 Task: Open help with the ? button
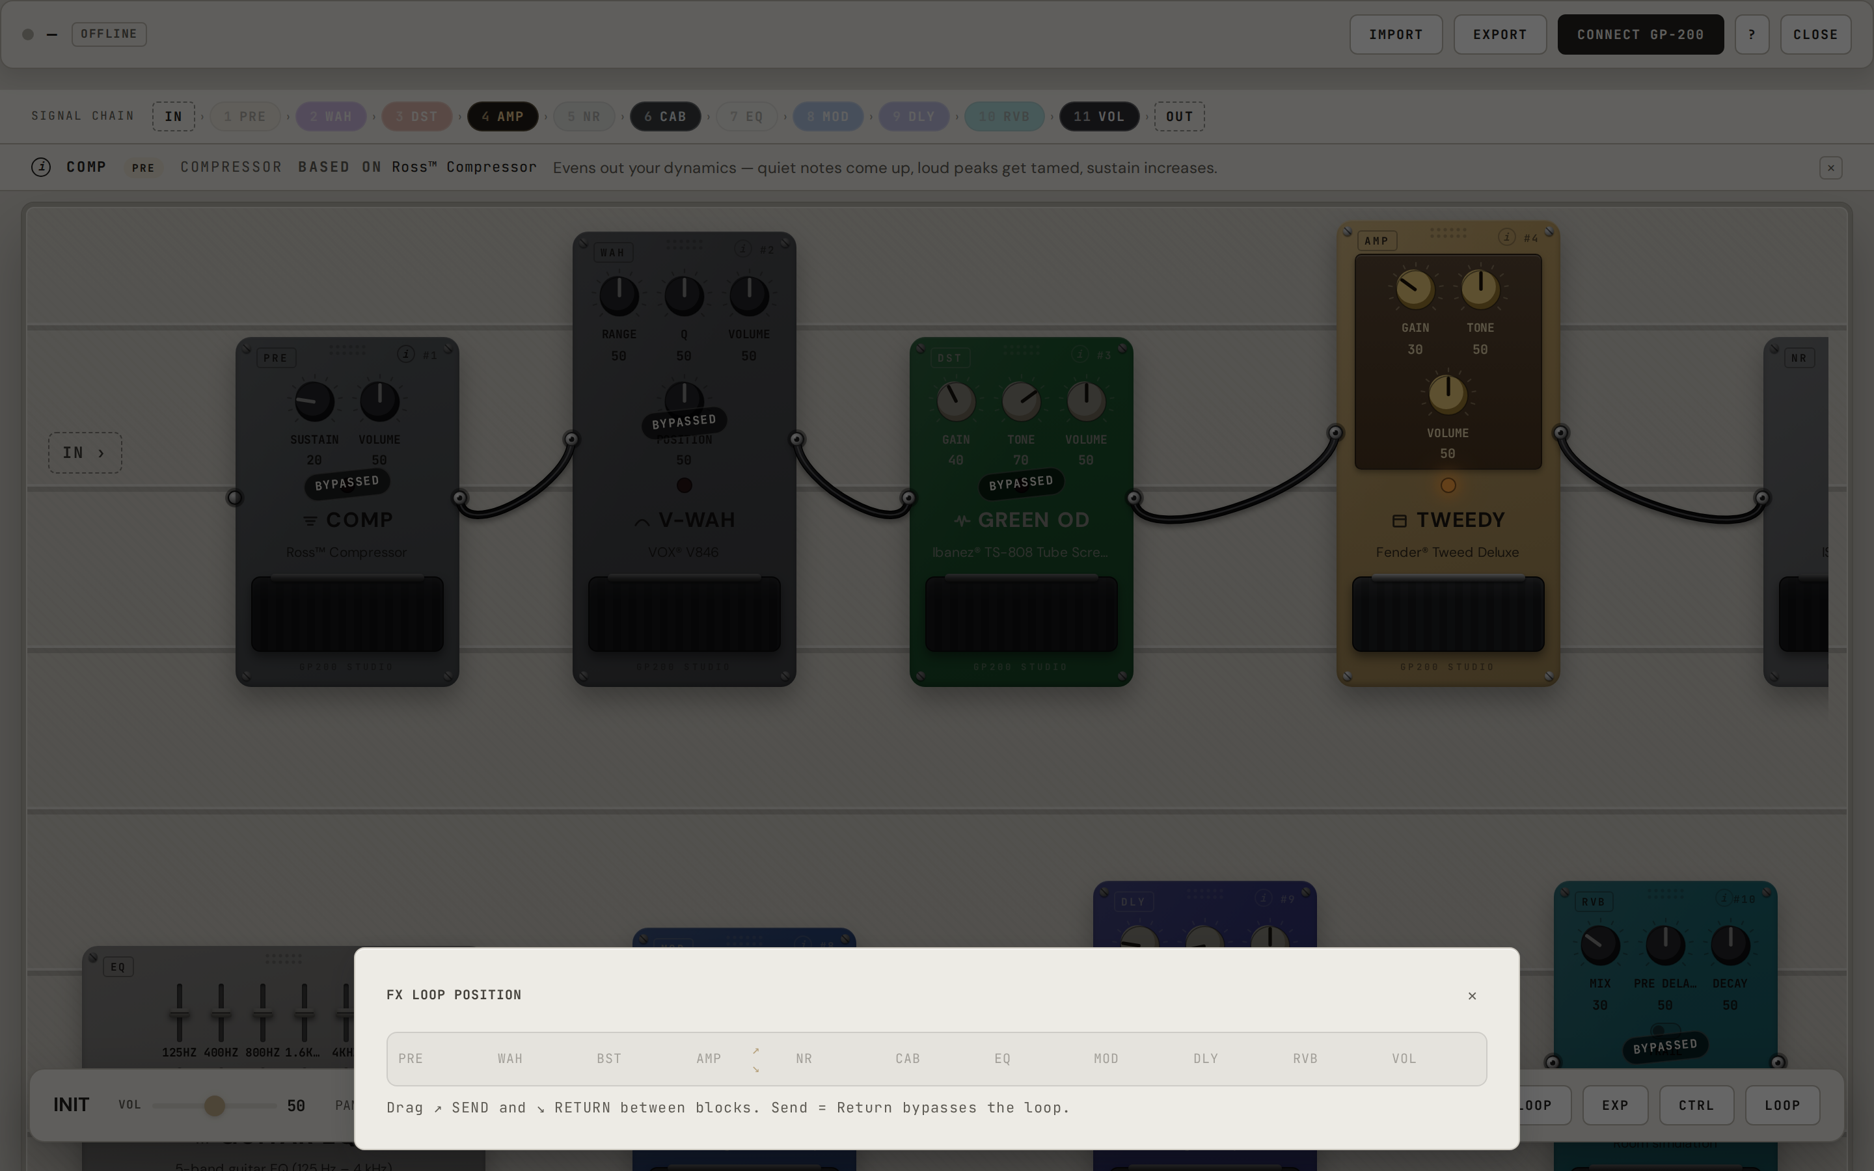[1752, 34]
